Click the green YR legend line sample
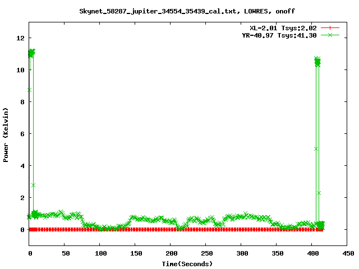359x269 pixels. pyautogui.click(x=330, y=35)
